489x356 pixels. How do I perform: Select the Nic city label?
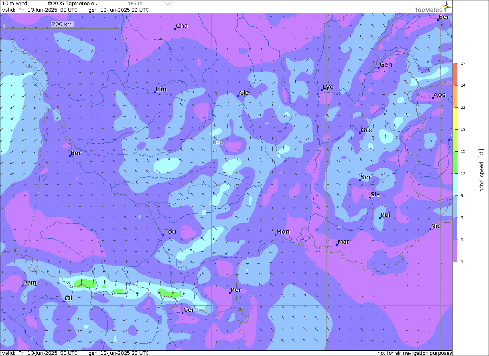(436, 226)
